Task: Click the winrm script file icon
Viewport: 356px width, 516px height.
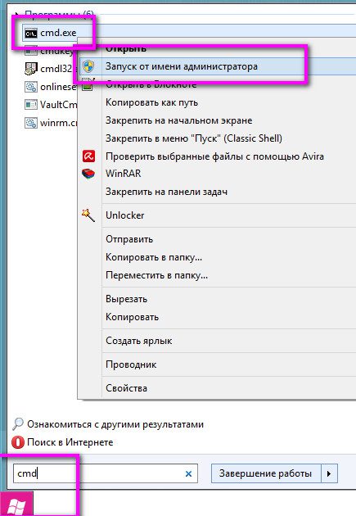Action: coord(31,123)
